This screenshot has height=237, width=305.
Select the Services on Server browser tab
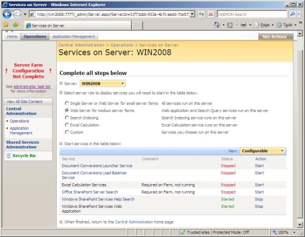click(78, 26)
